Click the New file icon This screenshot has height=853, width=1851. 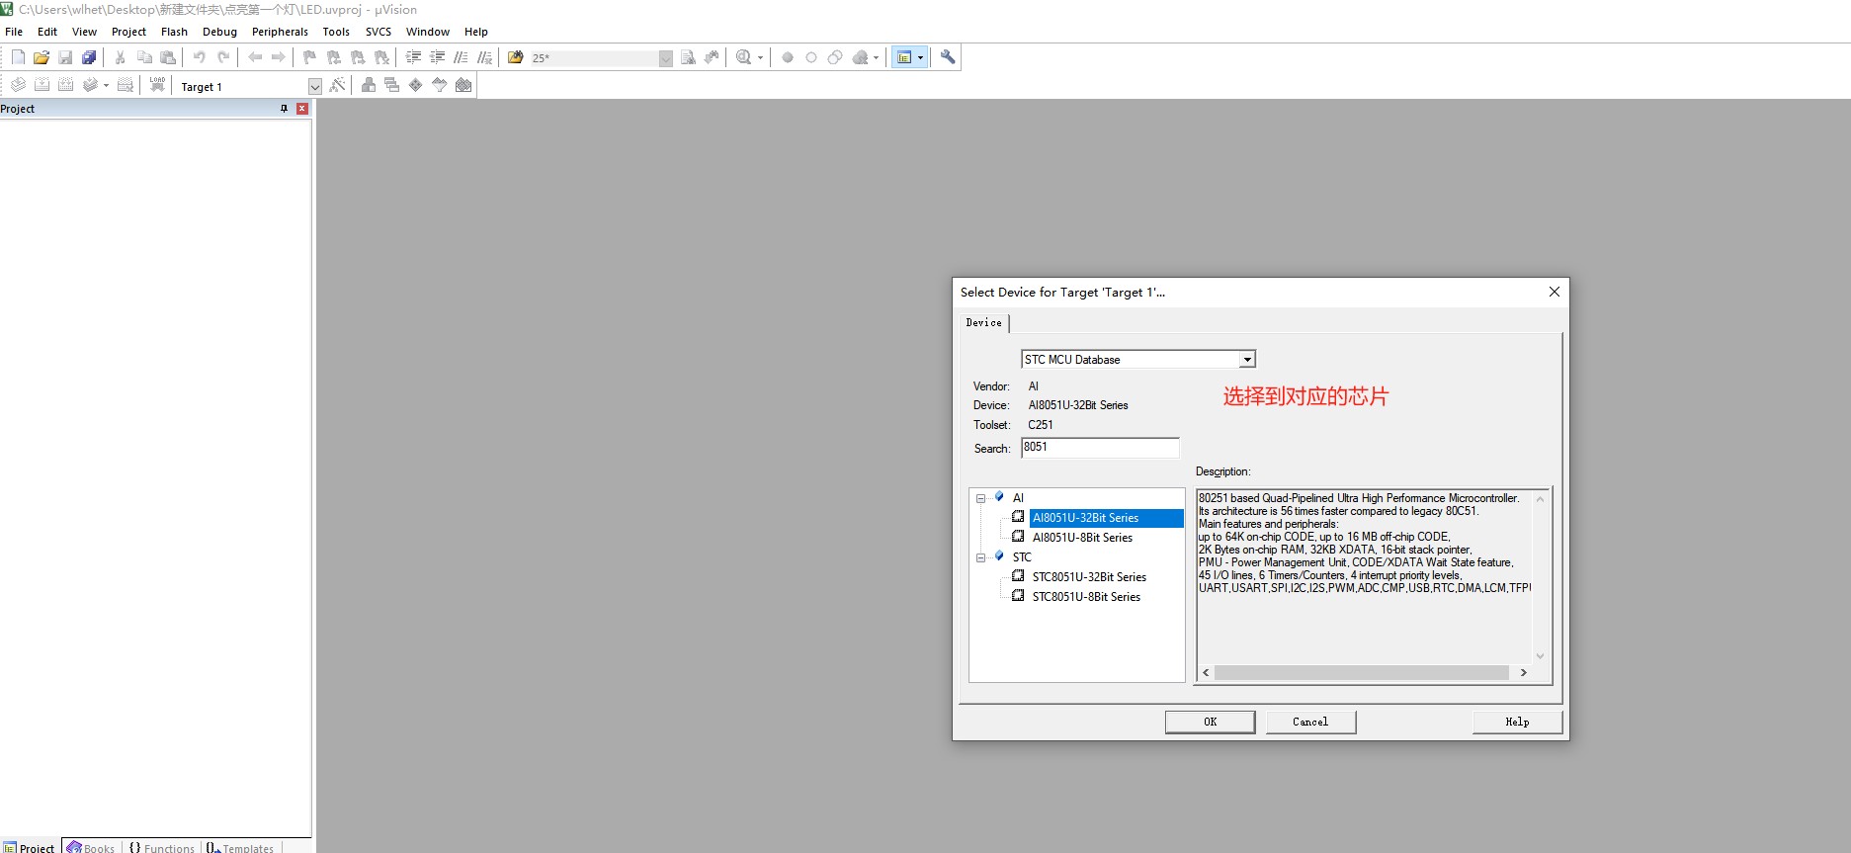pyautogui.click(x=18, y=57)
